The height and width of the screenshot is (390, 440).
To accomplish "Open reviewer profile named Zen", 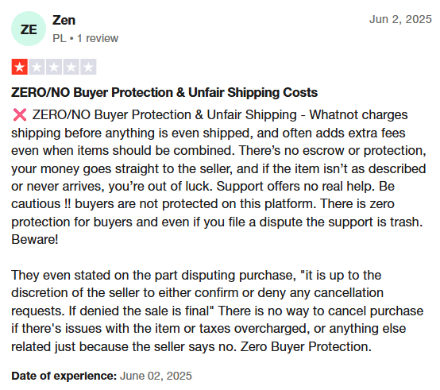I will point(64,20).
